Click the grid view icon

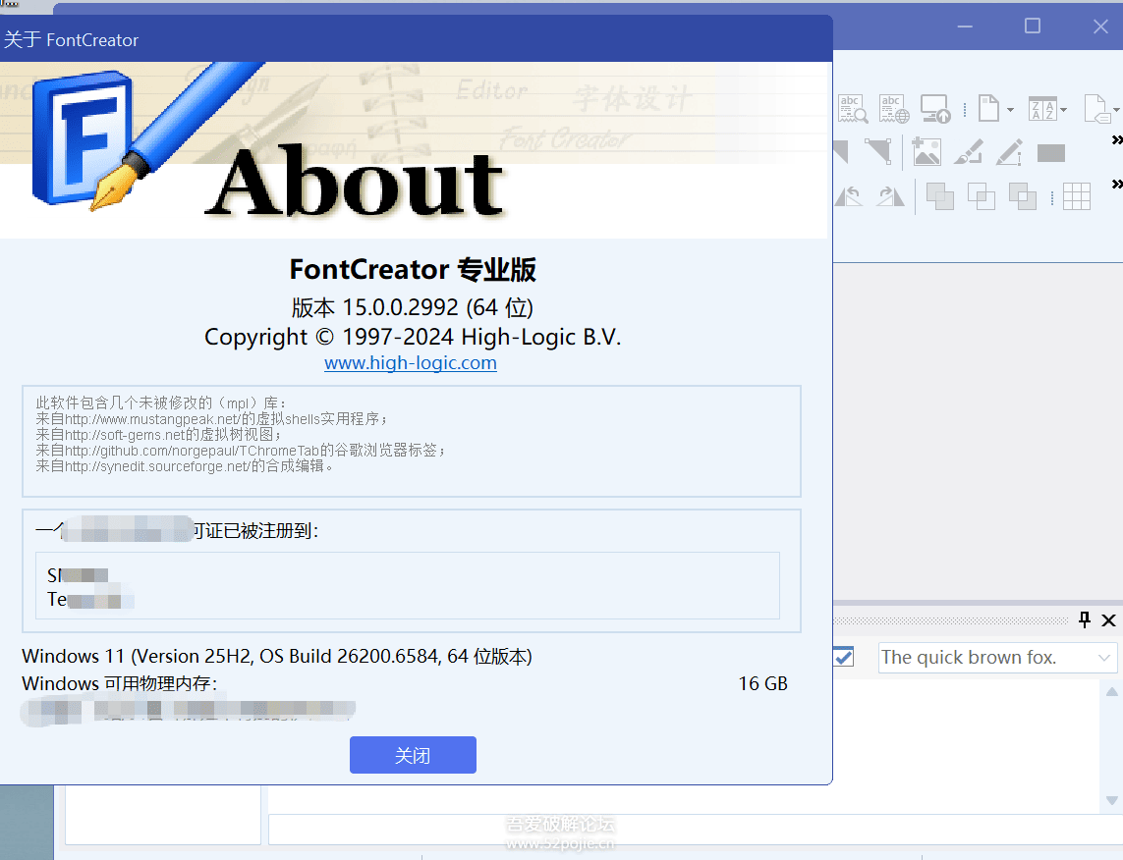coord(1077,195)
